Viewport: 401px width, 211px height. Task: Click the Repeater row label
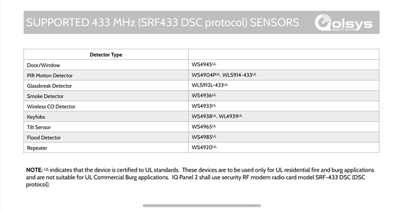point(37,148)
